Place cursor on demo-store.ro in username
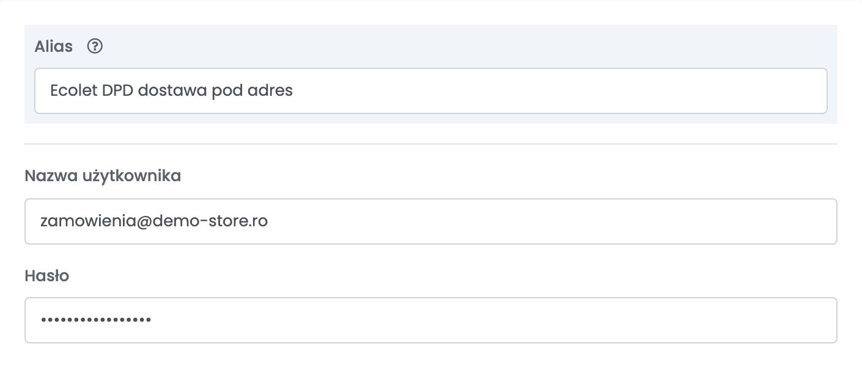This screenshot has height=366, width=862. 202,221
